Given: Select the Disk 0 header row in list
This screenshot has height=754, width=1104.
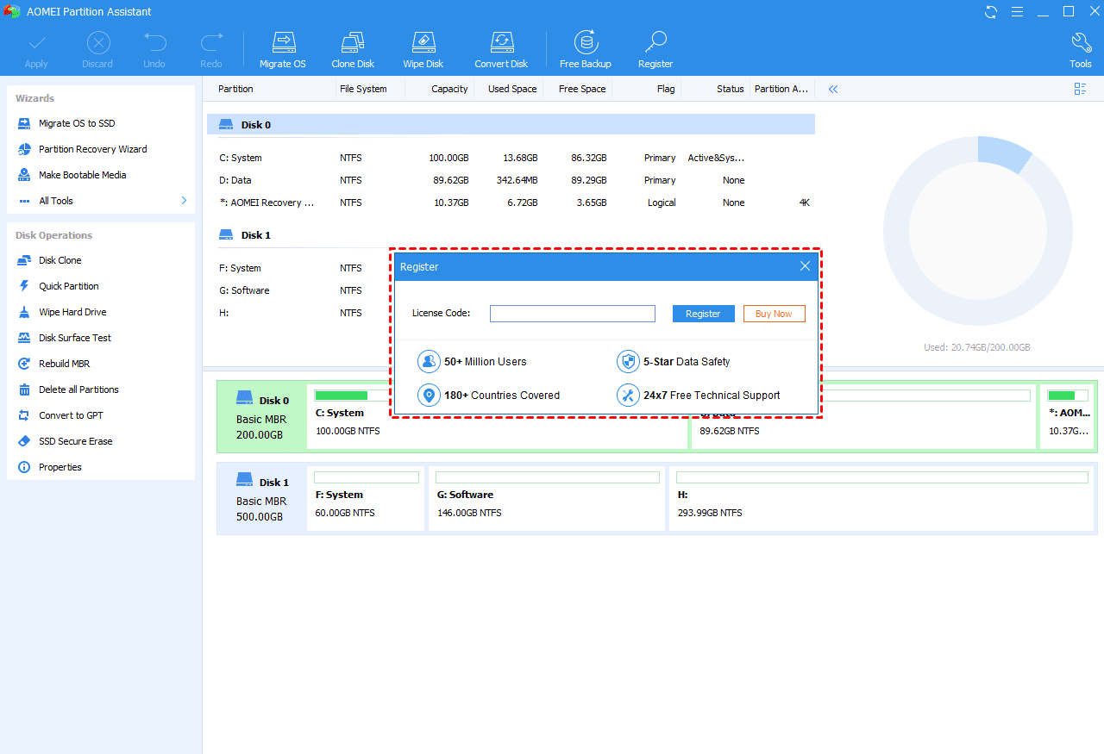Looking at the screenshot, I should point(511,125).
